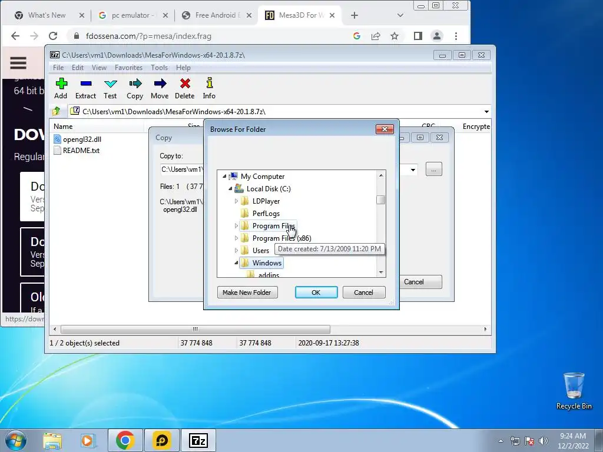This screenshot has height=452, width=603.
Task: Click the 7-Zip horizontal scrollbar thumb
Action: pyautogui.click(x=196, y=330)
